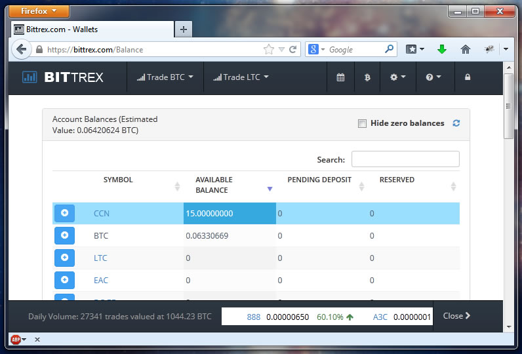Close the ticker bar with Close

[x=456, y=316]
